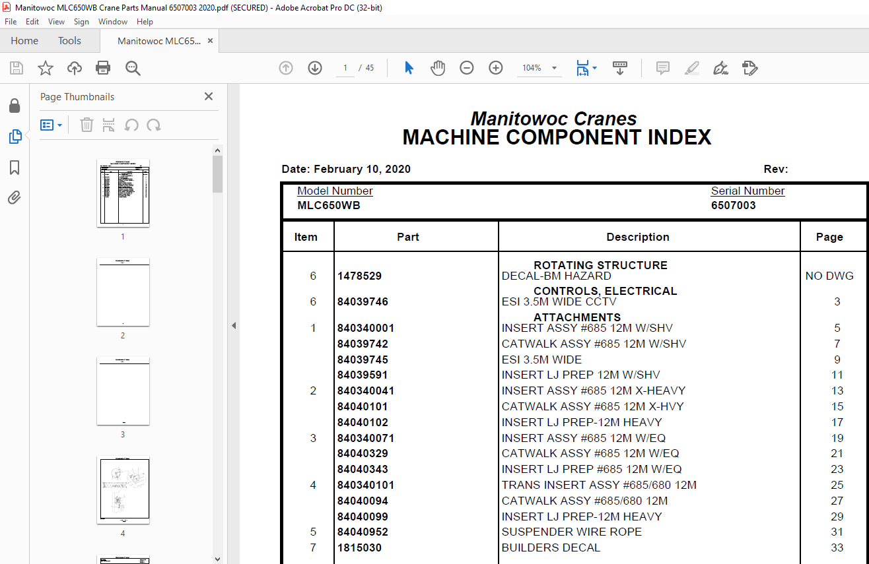Switch to the Home tab
869x564 pixels.
pyautogui.click(x=24, y=41)
